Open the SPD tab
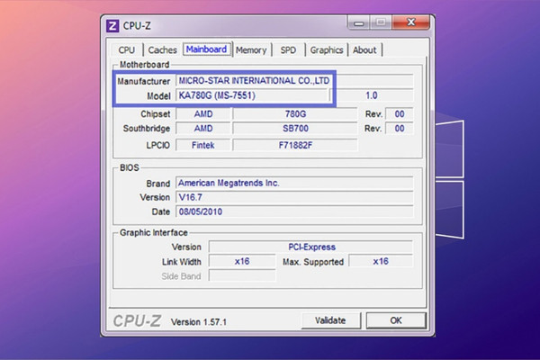 pyautogui.click(x=288, y=50)
